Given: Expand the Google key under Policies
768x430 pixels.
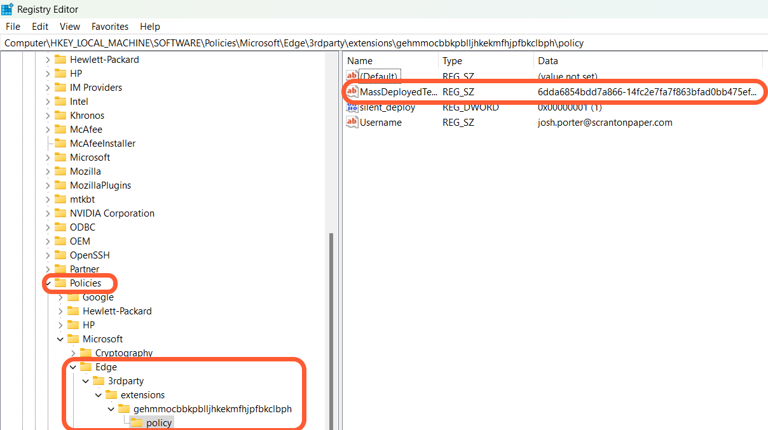Looking at the screenshot, I should click(x=60, y=297).
